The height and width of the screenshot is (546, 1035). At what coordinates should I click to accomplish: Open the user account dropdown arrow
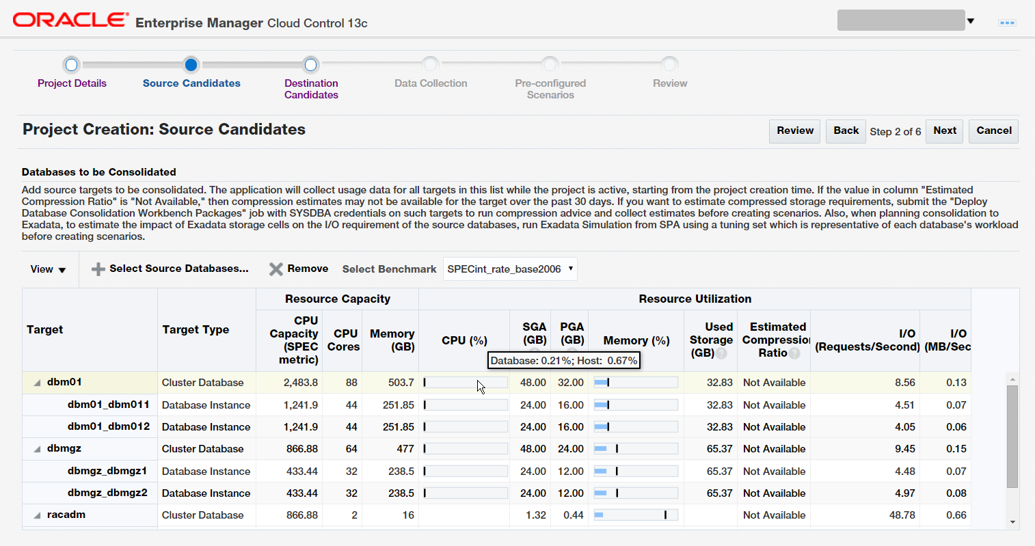pos(970,21)
